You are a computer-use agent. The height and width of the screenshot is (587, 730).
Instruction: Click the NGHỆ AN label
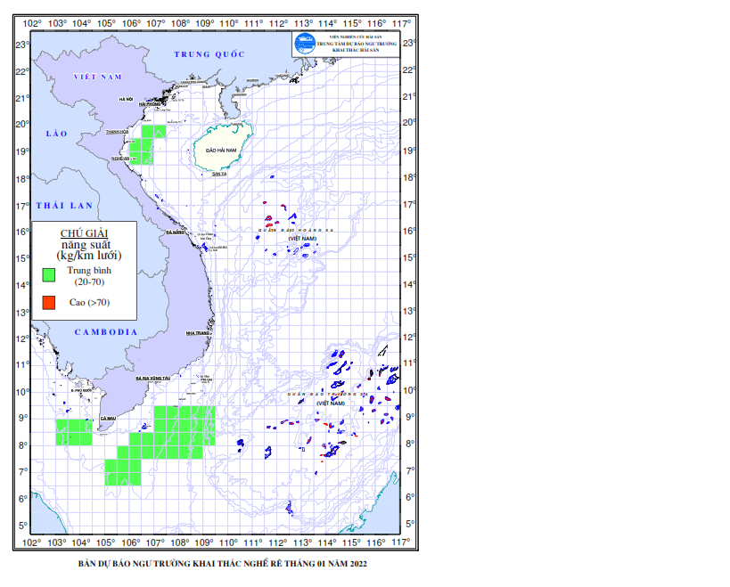tap(120, 159)
